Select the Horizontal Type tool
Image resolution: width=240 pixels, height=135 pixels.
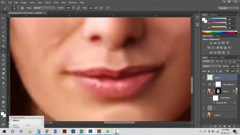tap(3, 88)
